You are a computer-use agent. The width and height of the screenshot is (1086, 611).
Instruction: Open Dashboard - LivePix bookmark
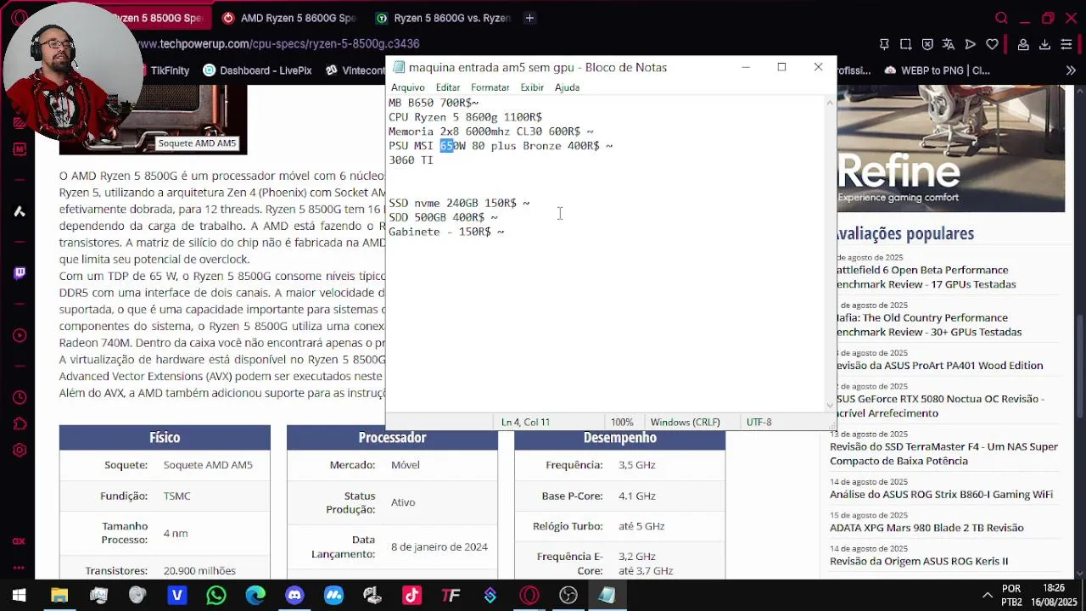tap(258, 70)
